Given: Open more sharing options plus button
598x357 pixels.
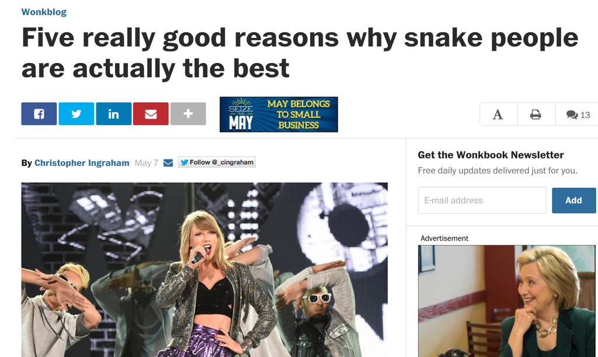Looking at the screenshot, I should pos(188,114).
